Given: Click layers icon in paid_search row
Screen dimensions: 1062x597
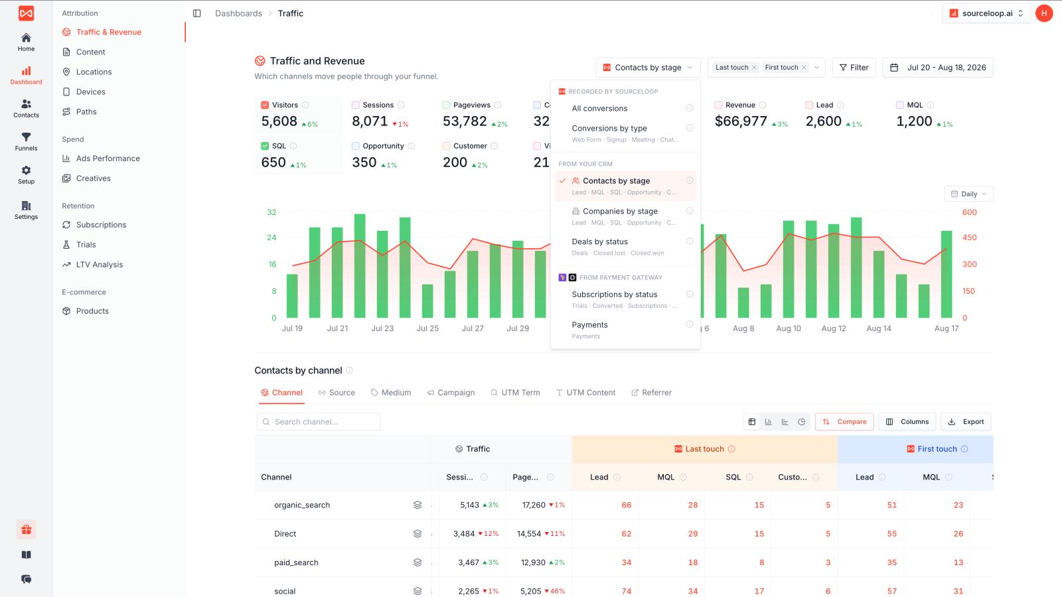Looking at the screenshot, I should pyautogui.click(x=417, y=563).
